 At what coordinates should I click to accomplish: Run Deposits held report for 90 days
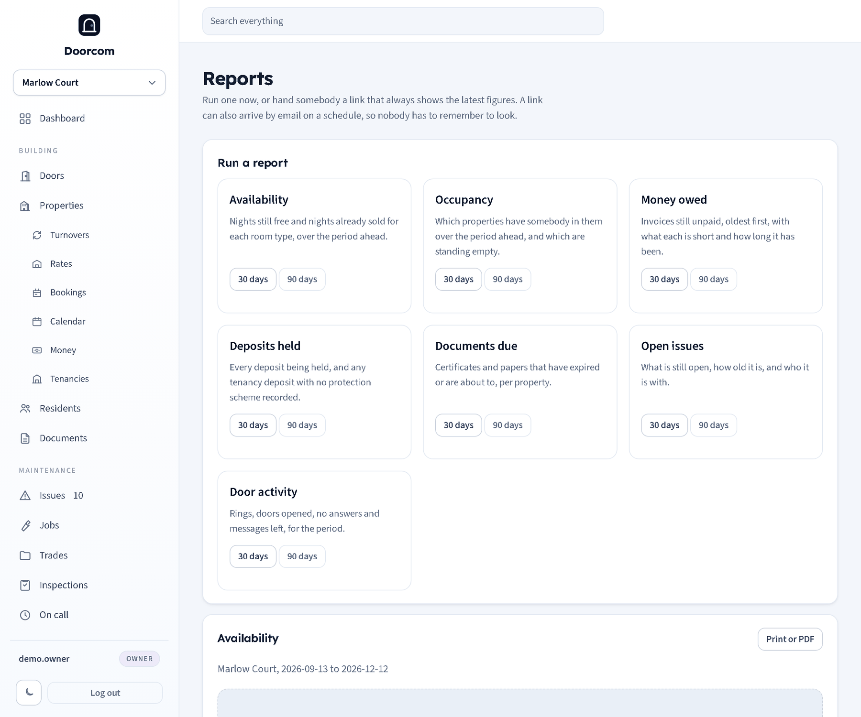[302, 425]
